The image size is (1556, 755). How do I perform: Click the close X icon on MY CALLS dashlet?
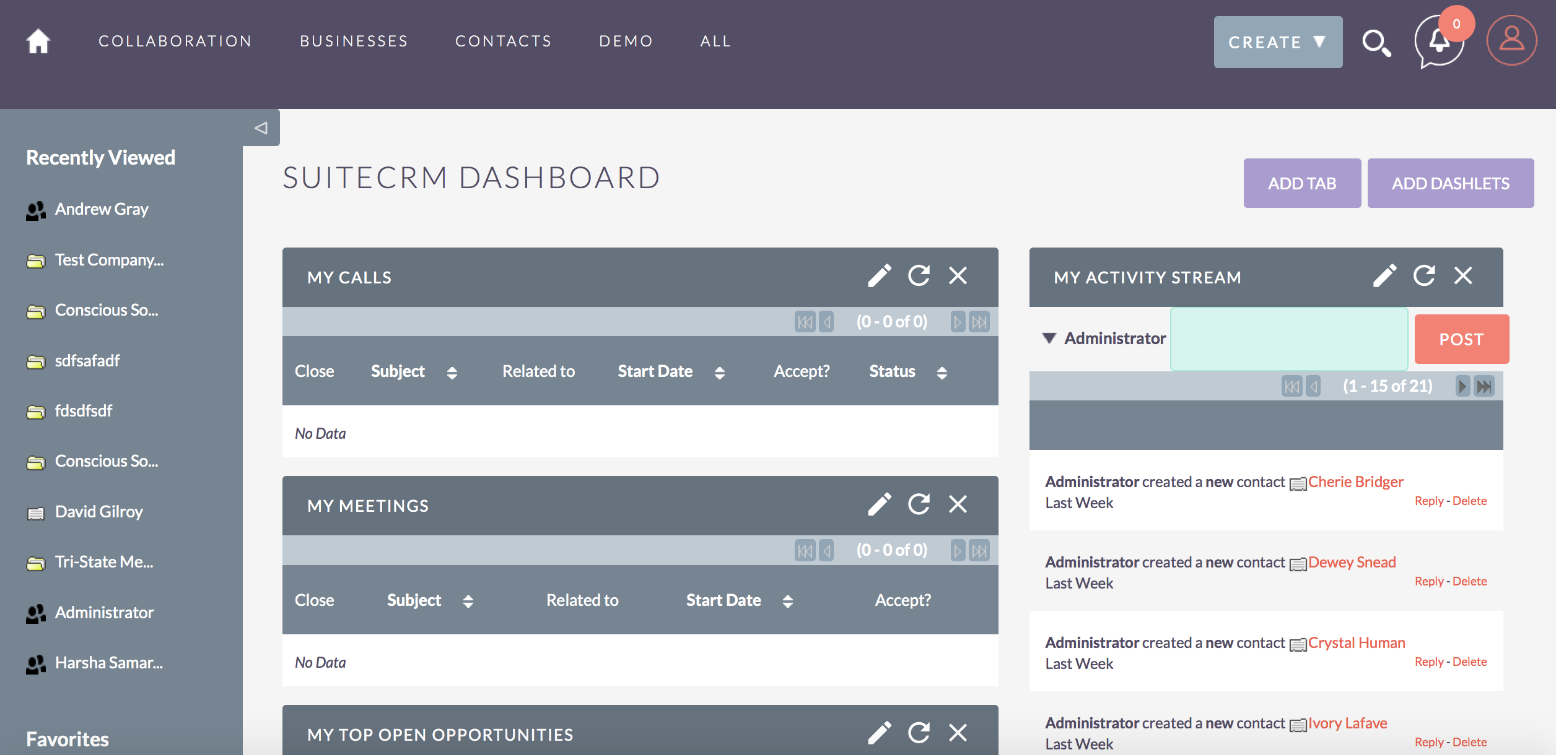(956, 277)
